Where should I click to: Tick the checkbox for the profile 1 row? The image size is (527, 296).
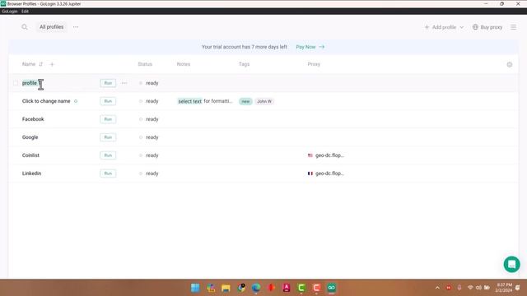tap(16, 83)
